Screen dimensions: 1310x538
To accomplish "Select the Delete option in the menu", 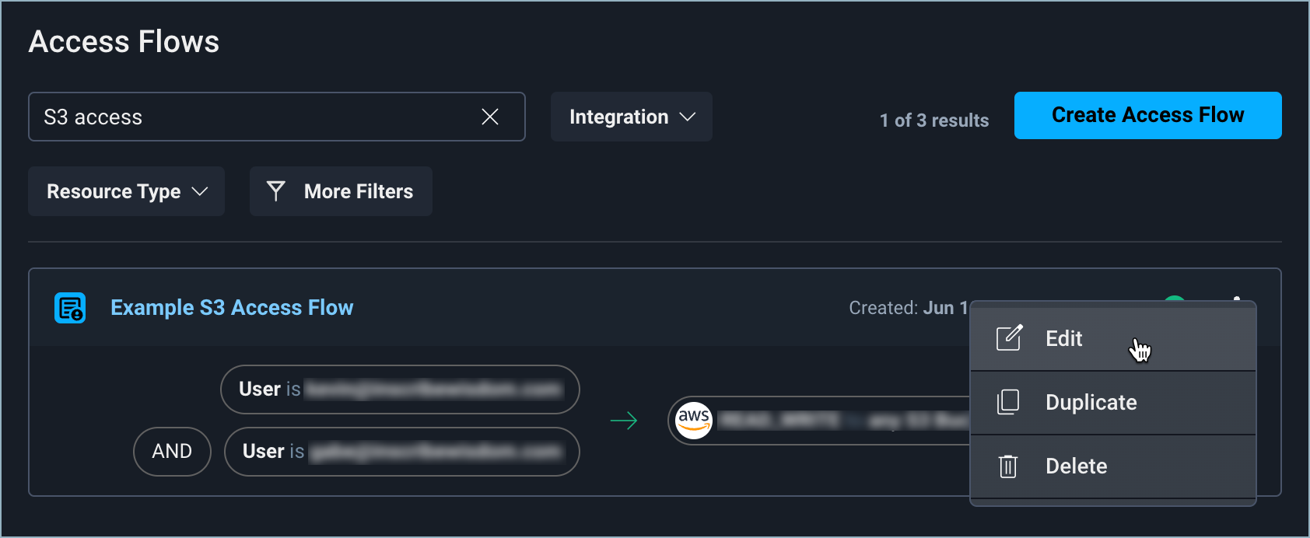I will tap(1076, 466).
